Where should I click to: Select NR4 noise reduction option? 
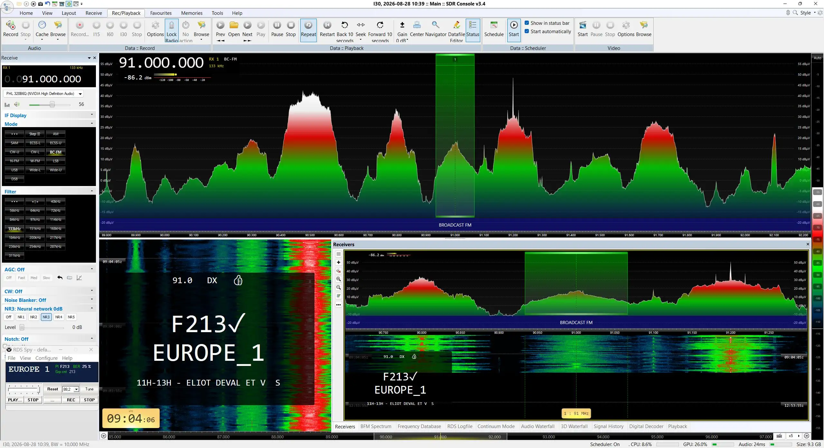[x=59, y=317]
